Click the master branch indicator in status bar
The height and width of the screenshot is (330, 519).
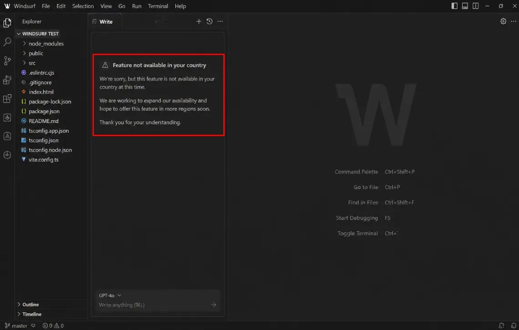point(16,326)
